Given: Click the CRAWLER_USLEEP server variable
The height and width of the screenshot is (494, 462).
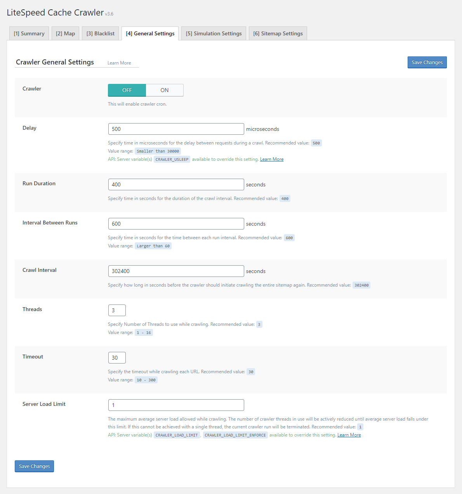Looking at the screenshot, I should (x=172, y=159).
